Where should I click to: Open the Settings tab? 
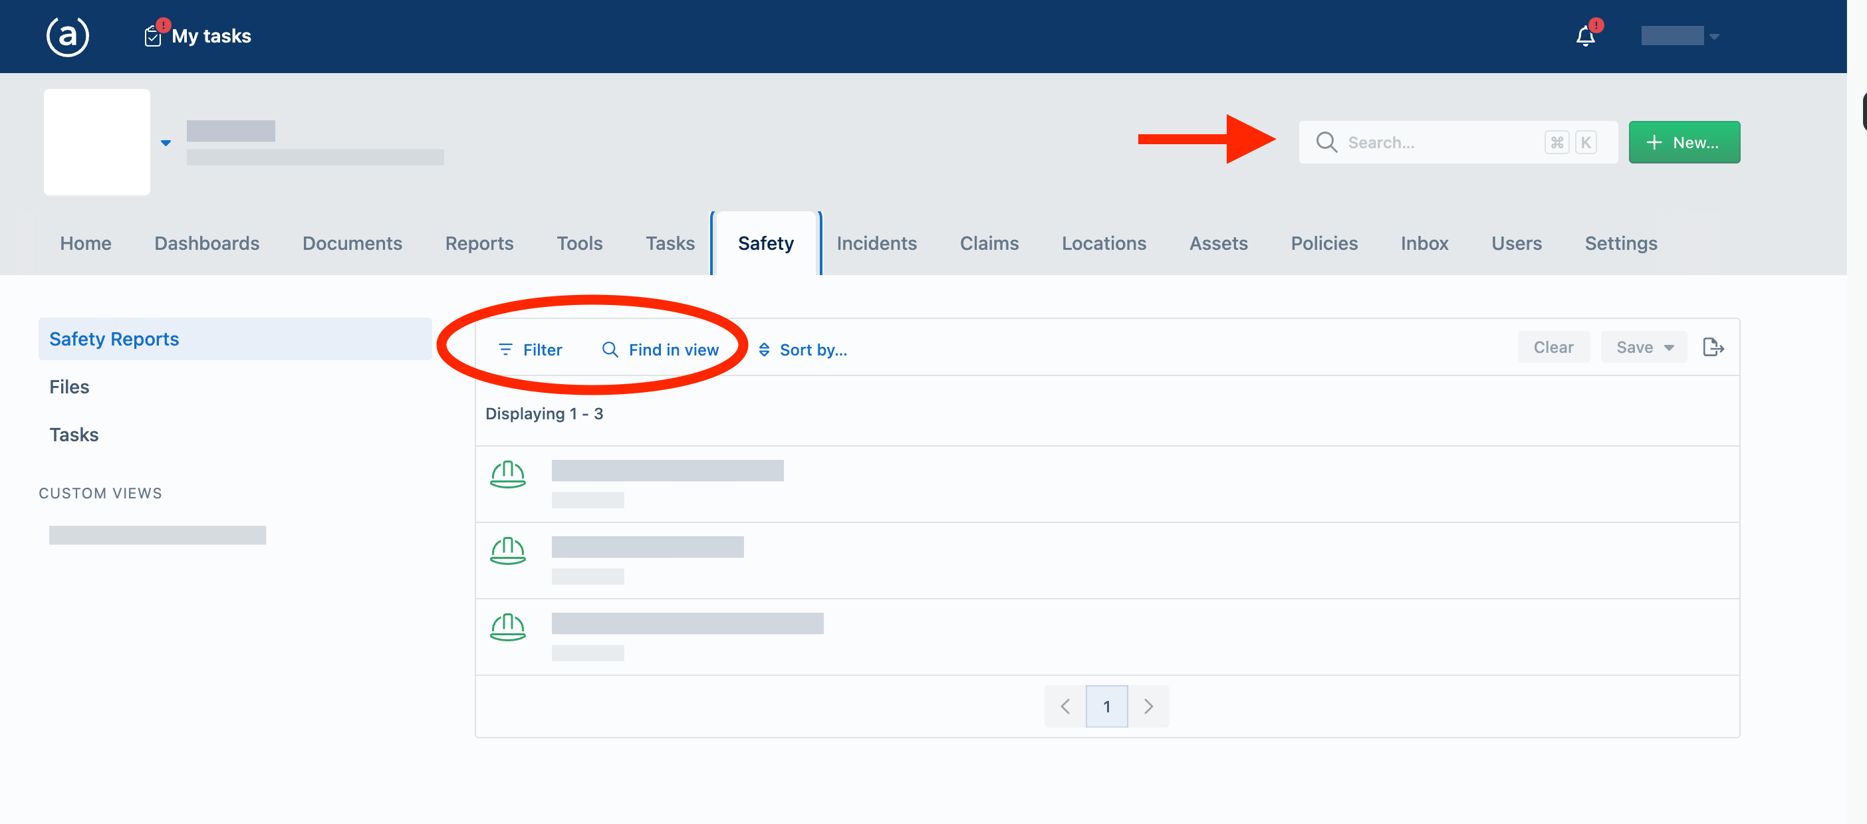1620,243
